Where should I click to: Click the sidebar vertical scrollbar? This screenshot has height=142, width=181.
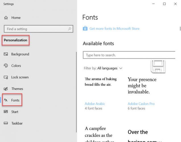point(76,92)
